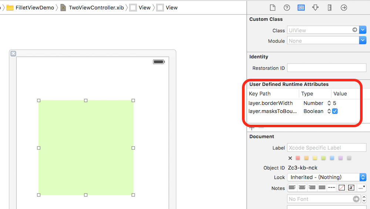Viewport: 370px width, 209px height.
Task: Align notes text left
Action: [x=292, y=188]
